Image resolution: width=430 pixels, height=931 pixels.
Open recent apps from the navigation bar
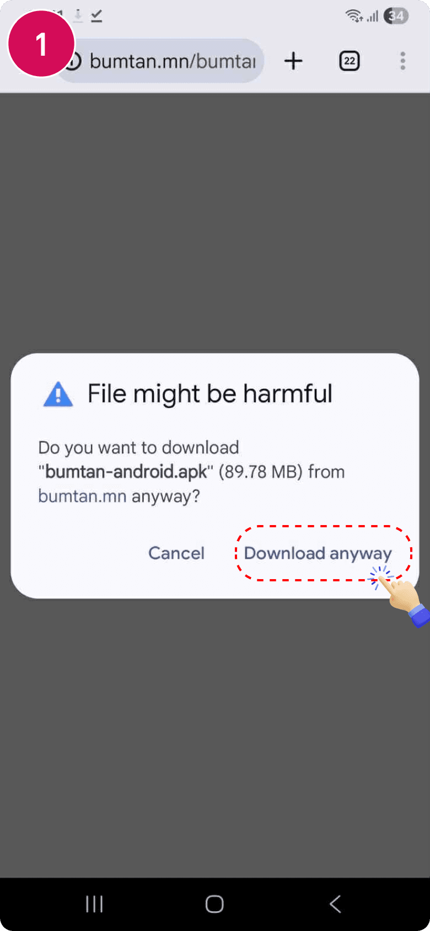coord(94,904)
